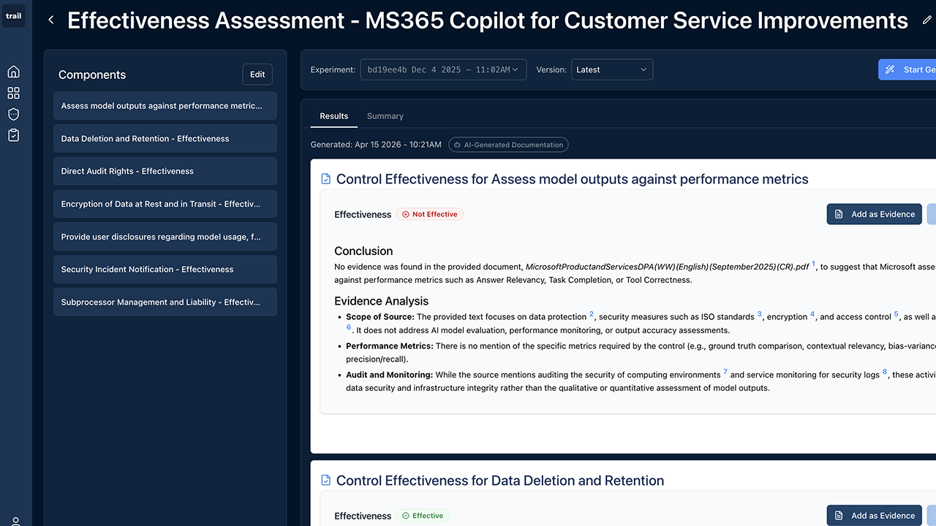Switch to the Results tab
The width and height of the screenshot is (936, 526).
(334, 116)
